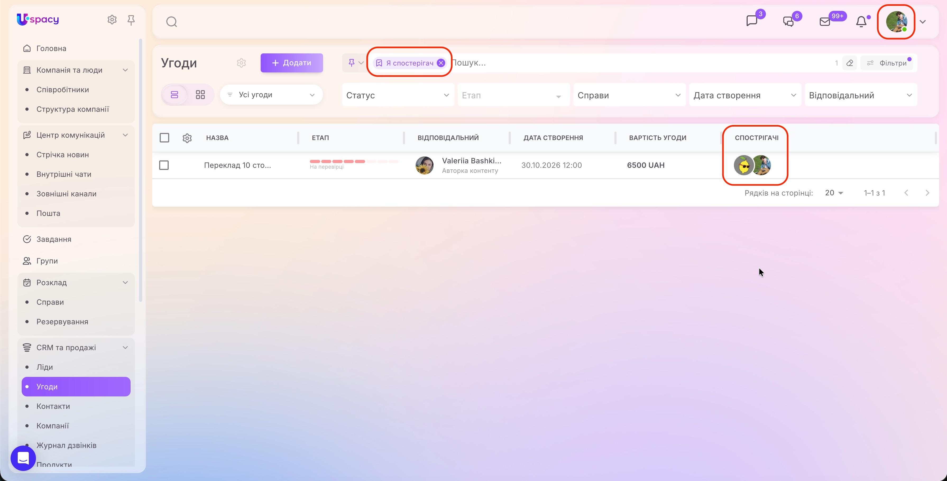Viewport: 947px width, 481px height.
Task: Open chat messages icon with badge 3
Action: coord(752,21)
